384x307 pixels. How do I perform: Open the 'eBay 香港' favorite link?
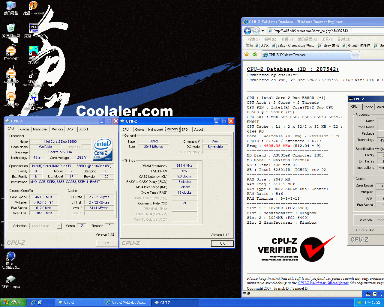328,46
